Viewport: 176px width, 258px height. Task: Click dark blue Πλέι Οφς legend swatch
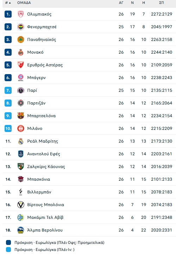(x=8, y=242)
